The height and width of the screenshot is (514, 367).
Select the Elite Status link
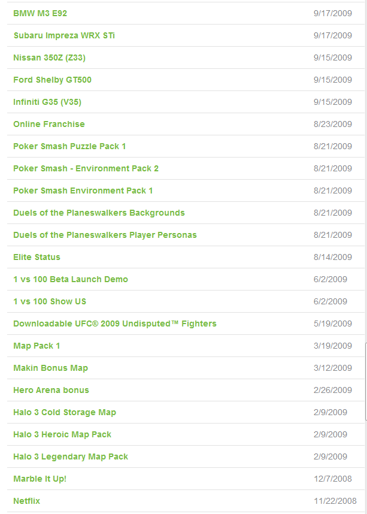tap(37, 257)
